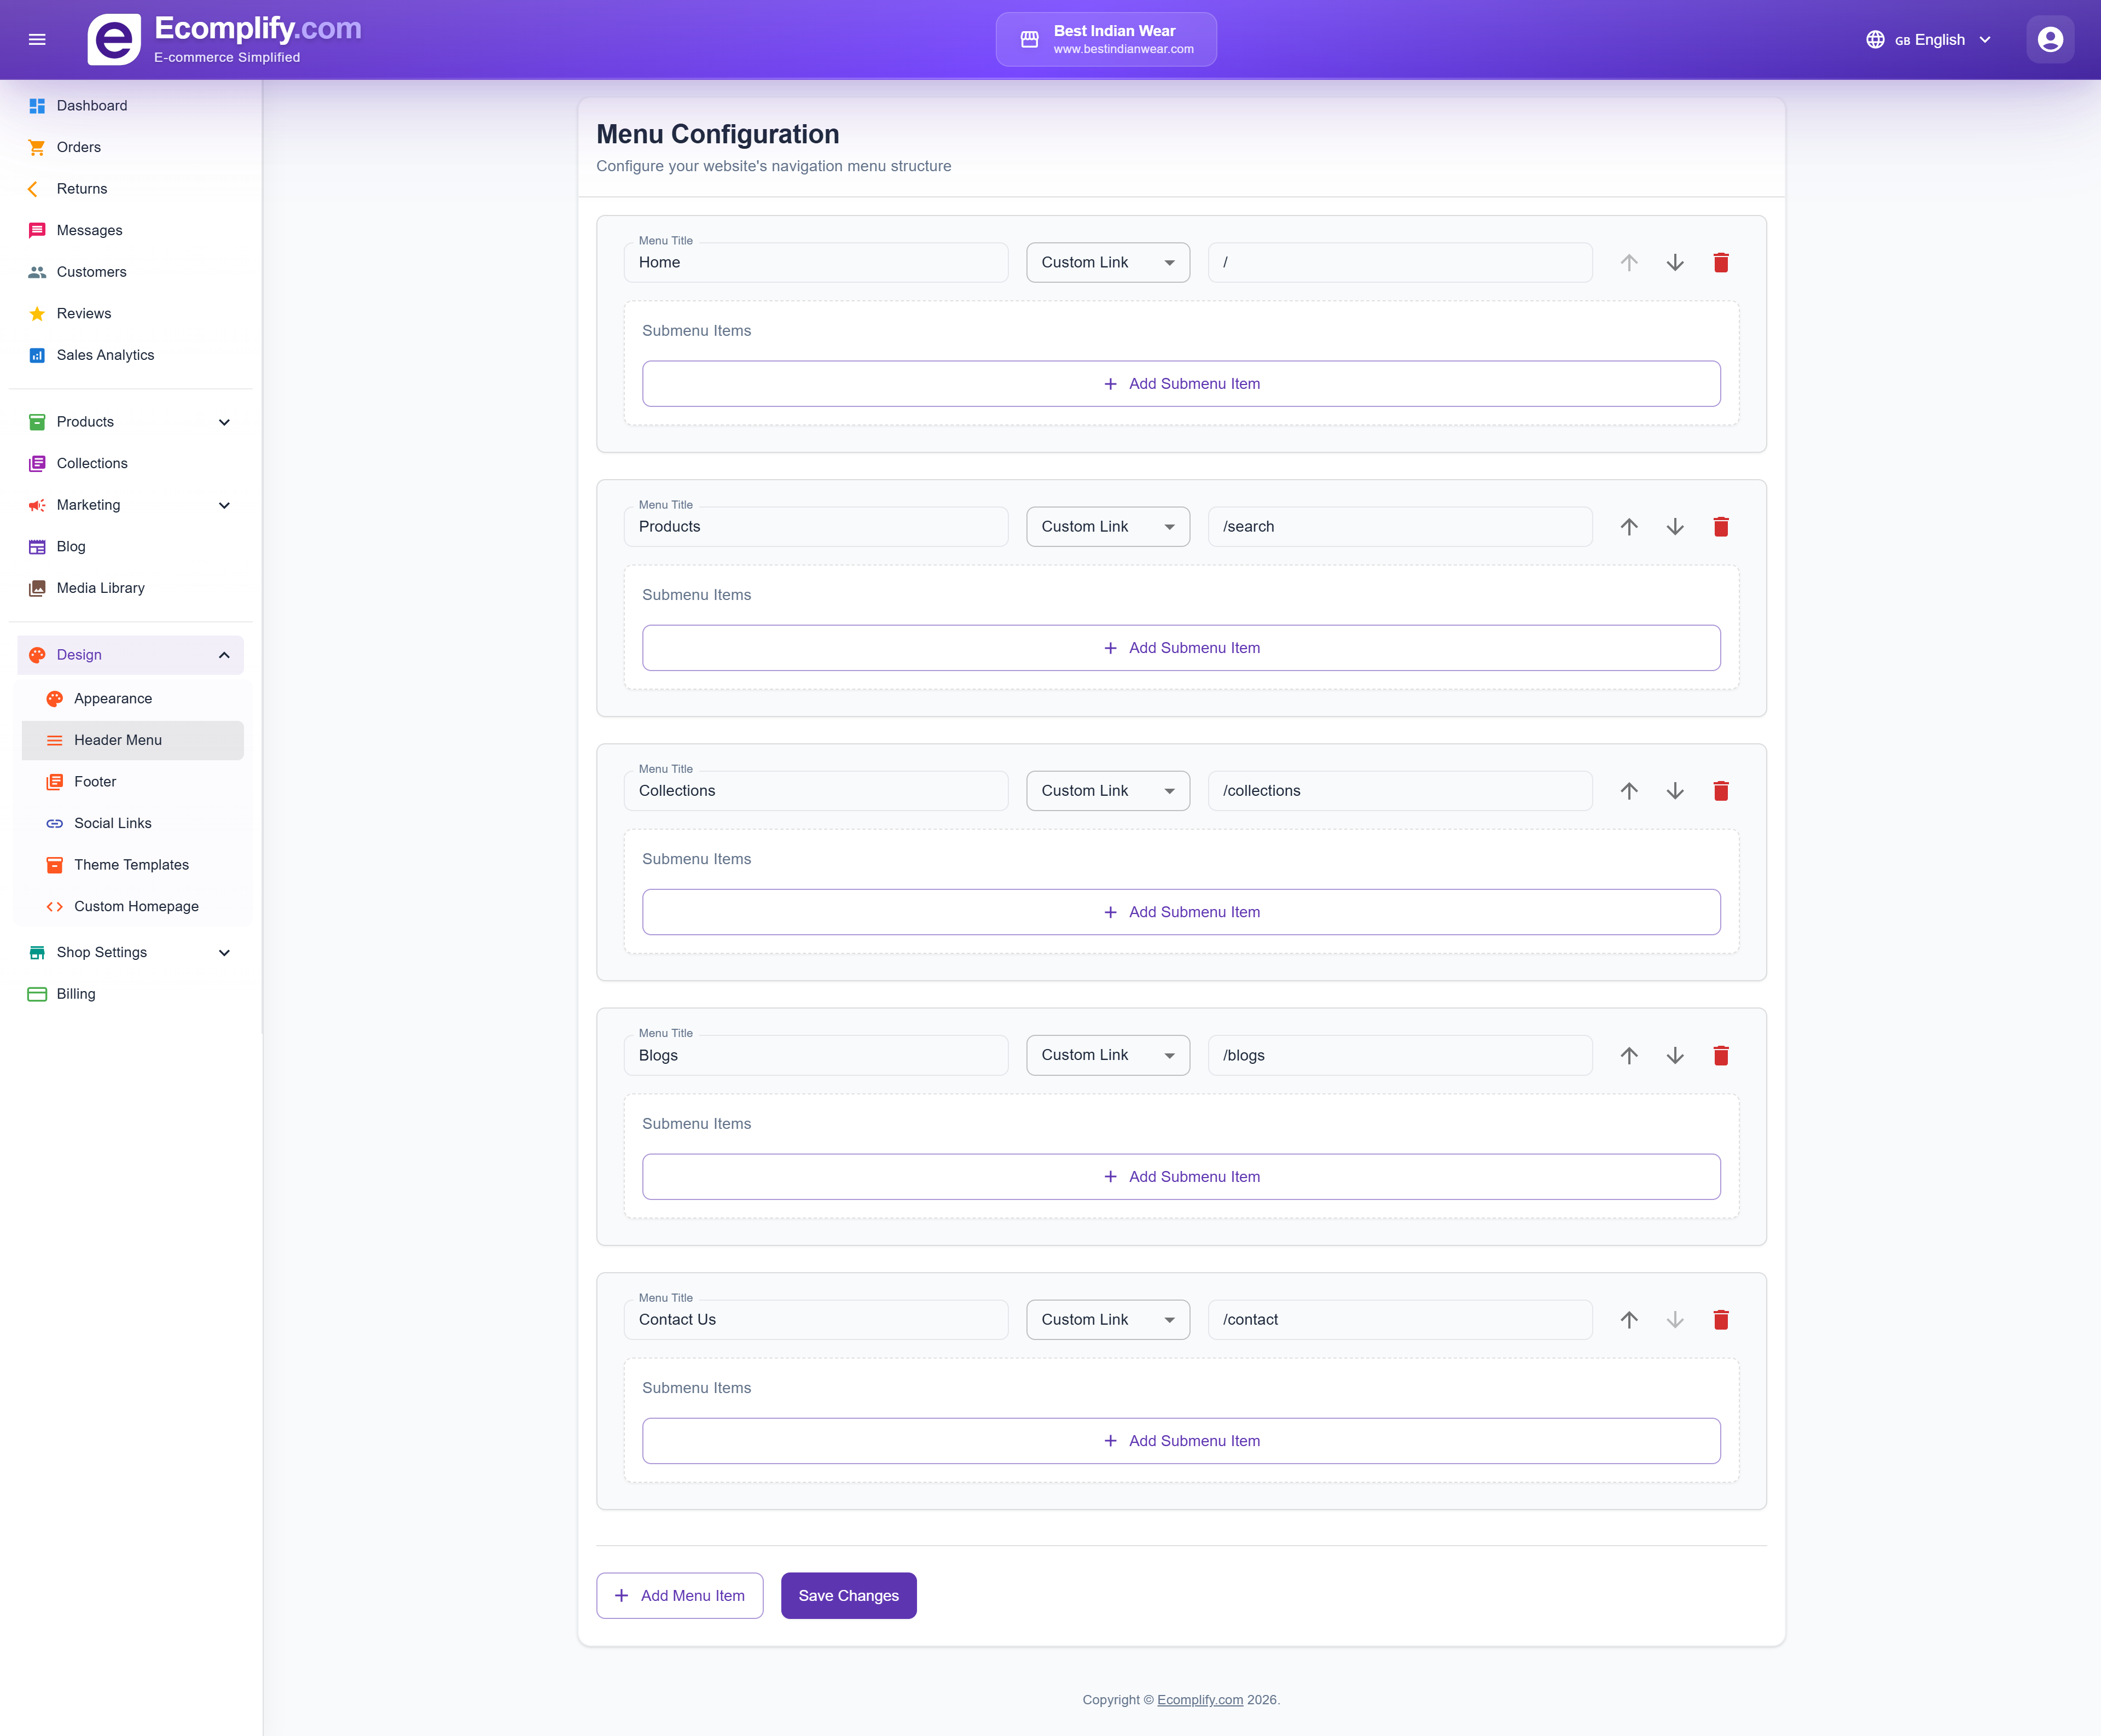Select the Orders sidebar icon
Viewport: 2101px width, 1736px height.
click(x=37, y=146)
